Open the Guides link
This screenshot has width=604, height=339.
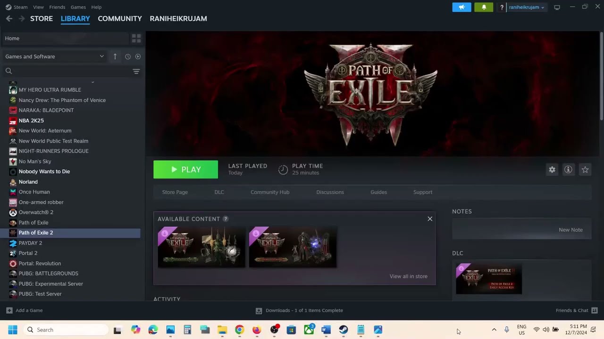[378, 192]
